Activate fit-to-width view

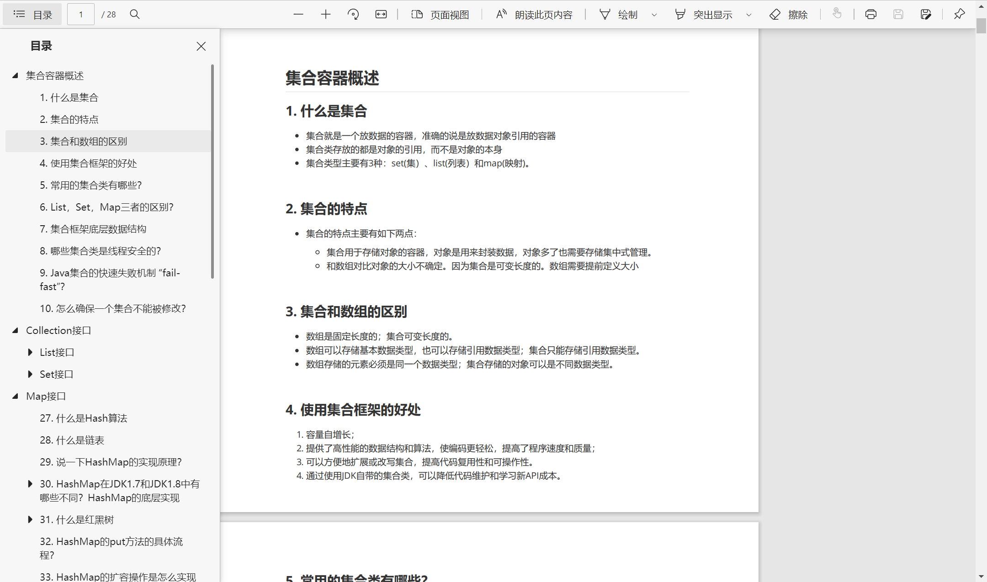[x=381, y=14]
